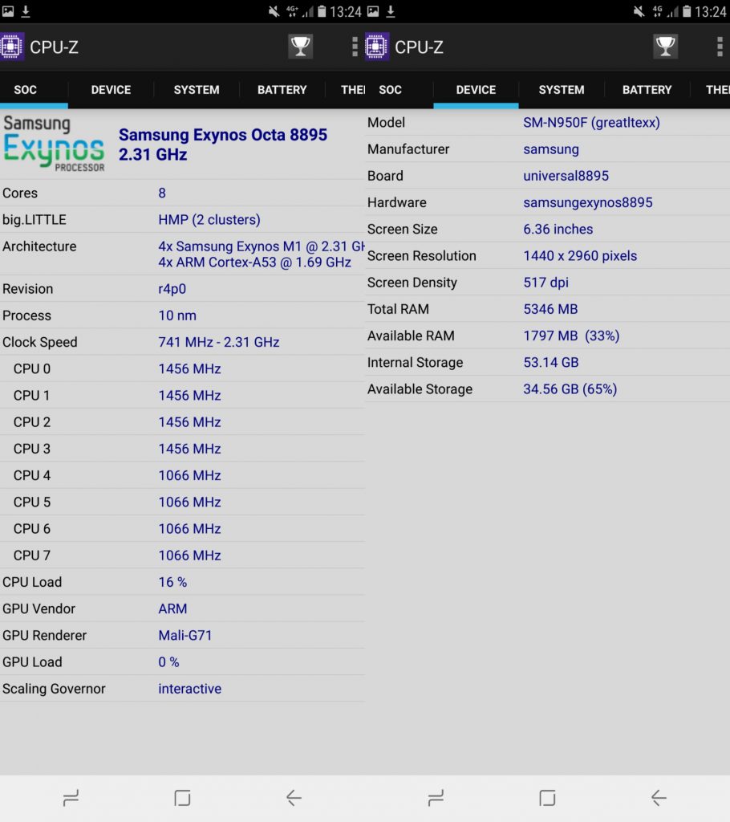This screenshot has height=822, width=730.
Task: Tap the home button on left screen
Action: click(182, 798)
